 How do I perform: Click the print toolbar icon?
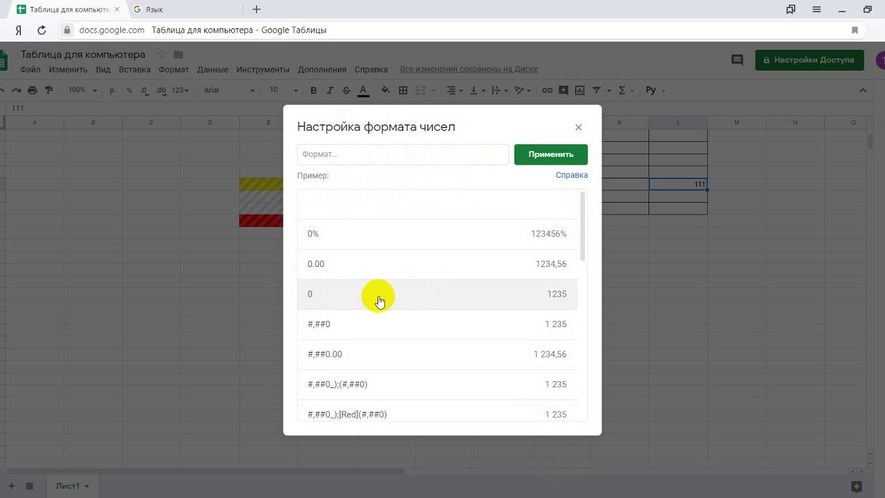point(32,90)
